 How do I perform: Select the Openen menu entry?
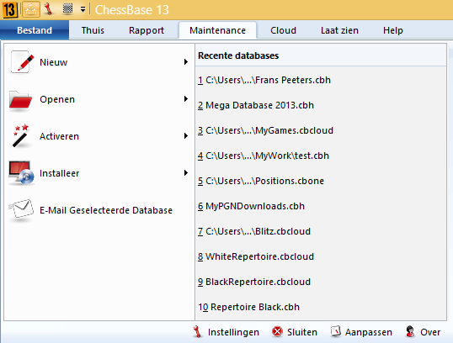point(99,99)
